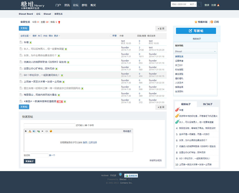
Task: Click the 发表帖子 submit button
Action: pyautogui.click(x=29, y=161)
